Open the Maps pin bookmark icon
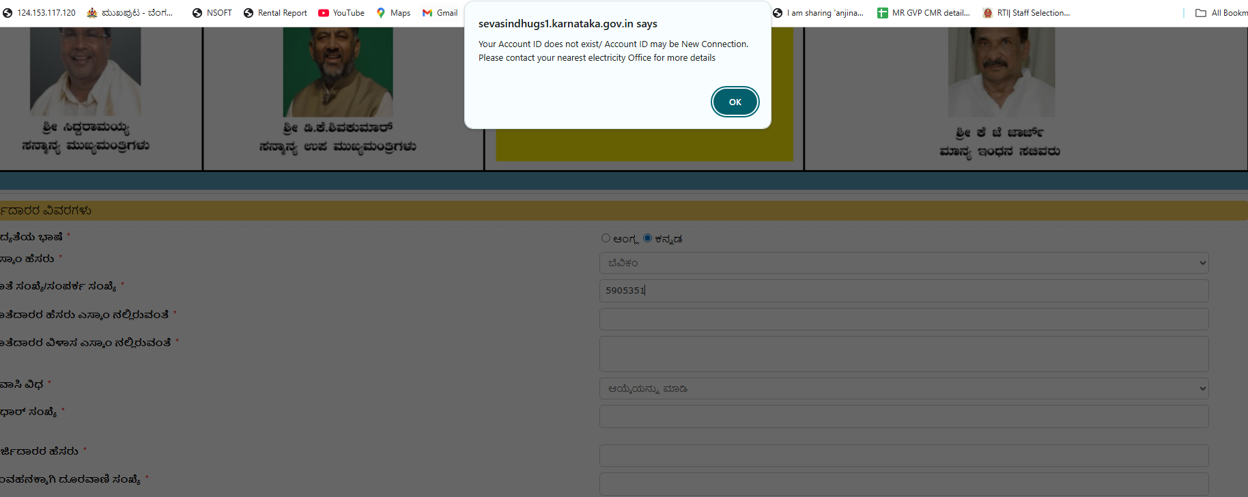Image resolution: width=1248 pixels, height=497 pixels. click(x=381, y=13)
